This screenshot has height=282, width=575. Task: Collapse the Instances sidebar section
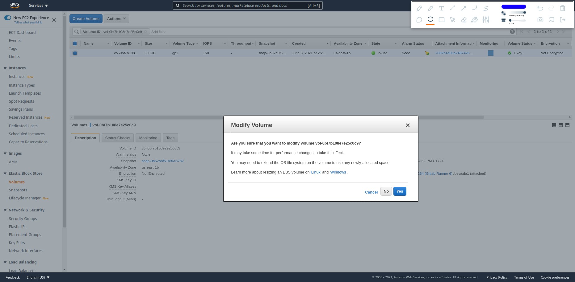(x=5, y=68)
